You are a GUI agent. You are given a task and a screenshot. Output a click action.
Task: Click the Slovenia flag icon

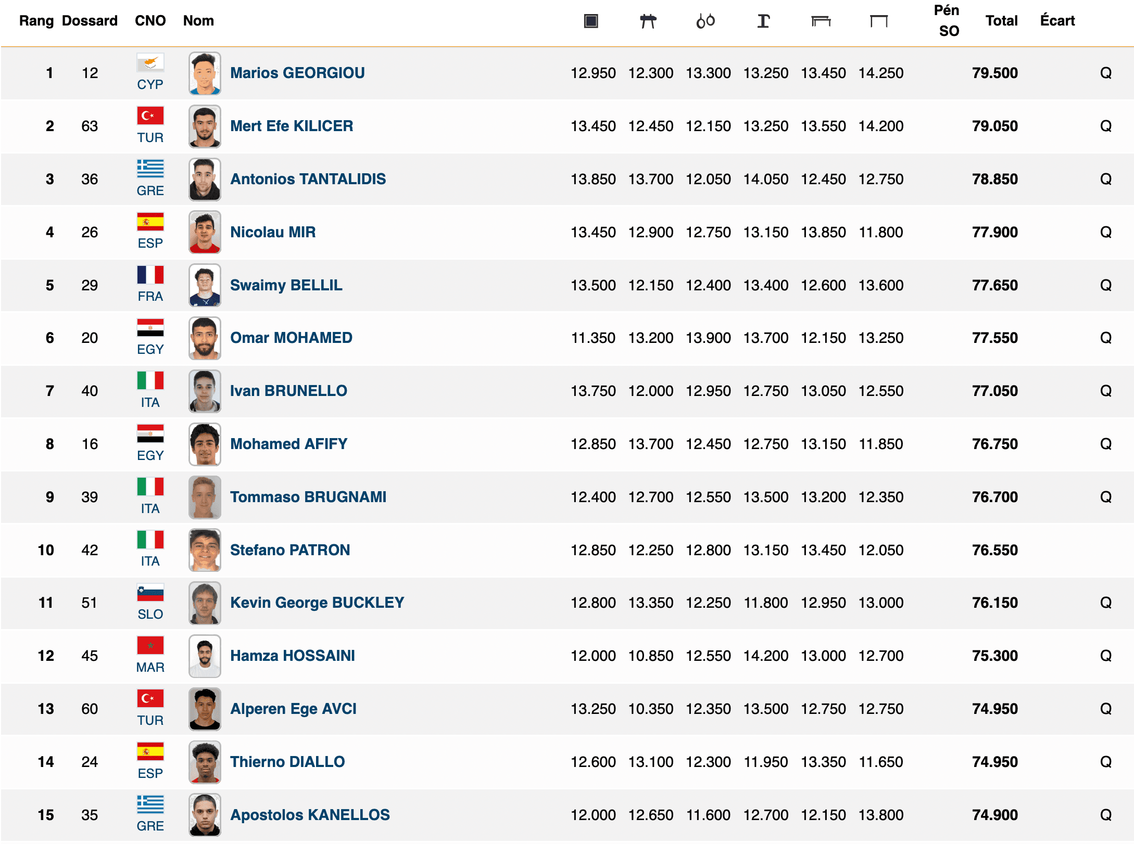[150, 593]
